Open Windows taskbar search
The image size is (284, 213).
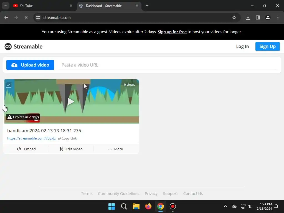tap(124, 206)
